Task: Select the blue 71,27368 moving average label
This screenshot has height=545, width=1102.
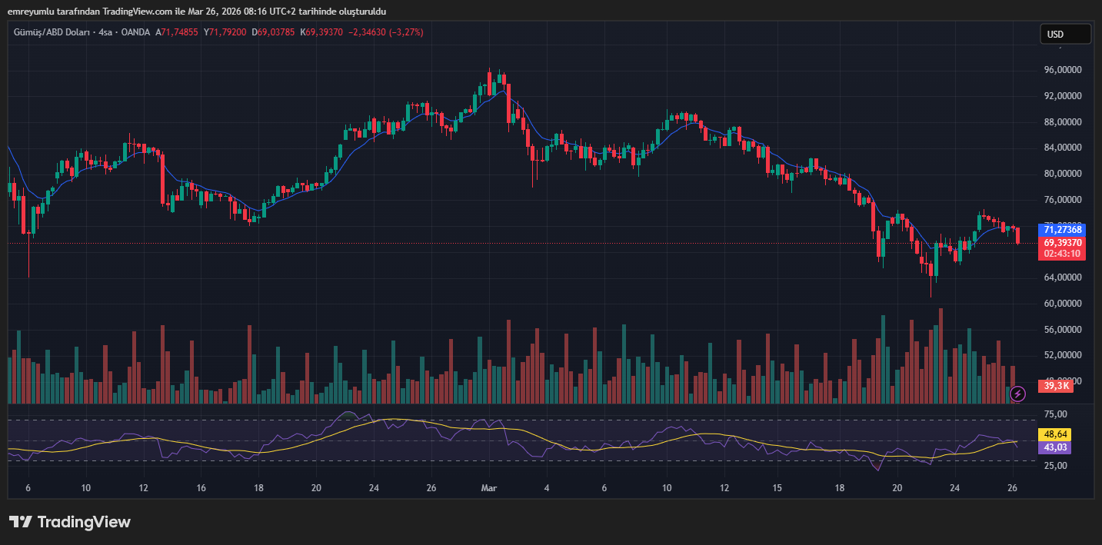Action: (1062, 229)
